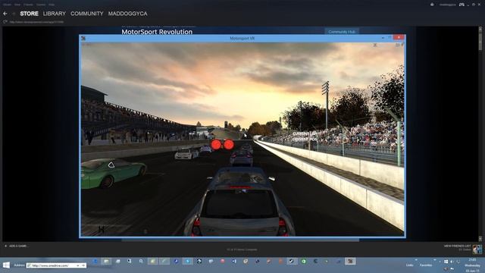
Task: Open Steam app in Windows taskbar
Action: click(291, 261)
